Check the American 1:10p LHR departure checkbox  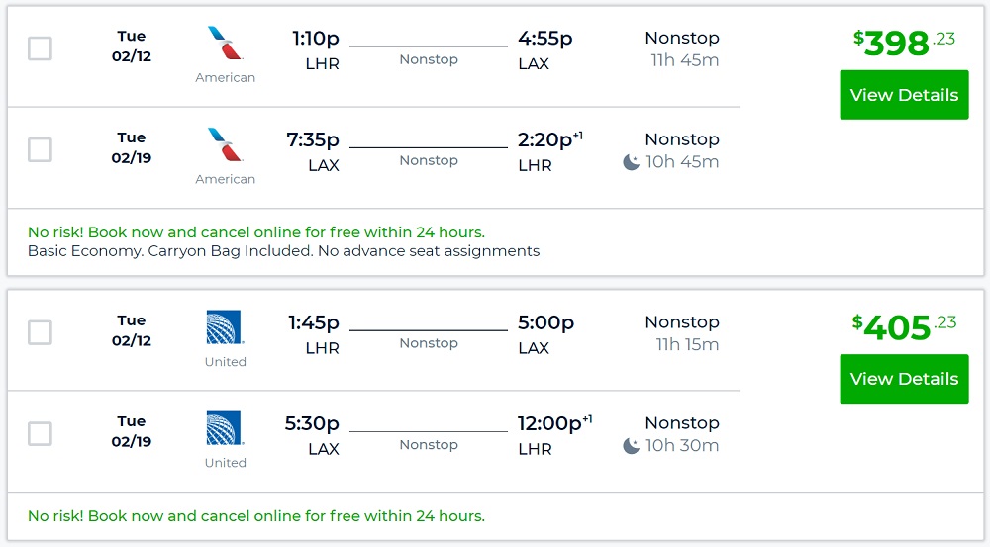[40, 48]
